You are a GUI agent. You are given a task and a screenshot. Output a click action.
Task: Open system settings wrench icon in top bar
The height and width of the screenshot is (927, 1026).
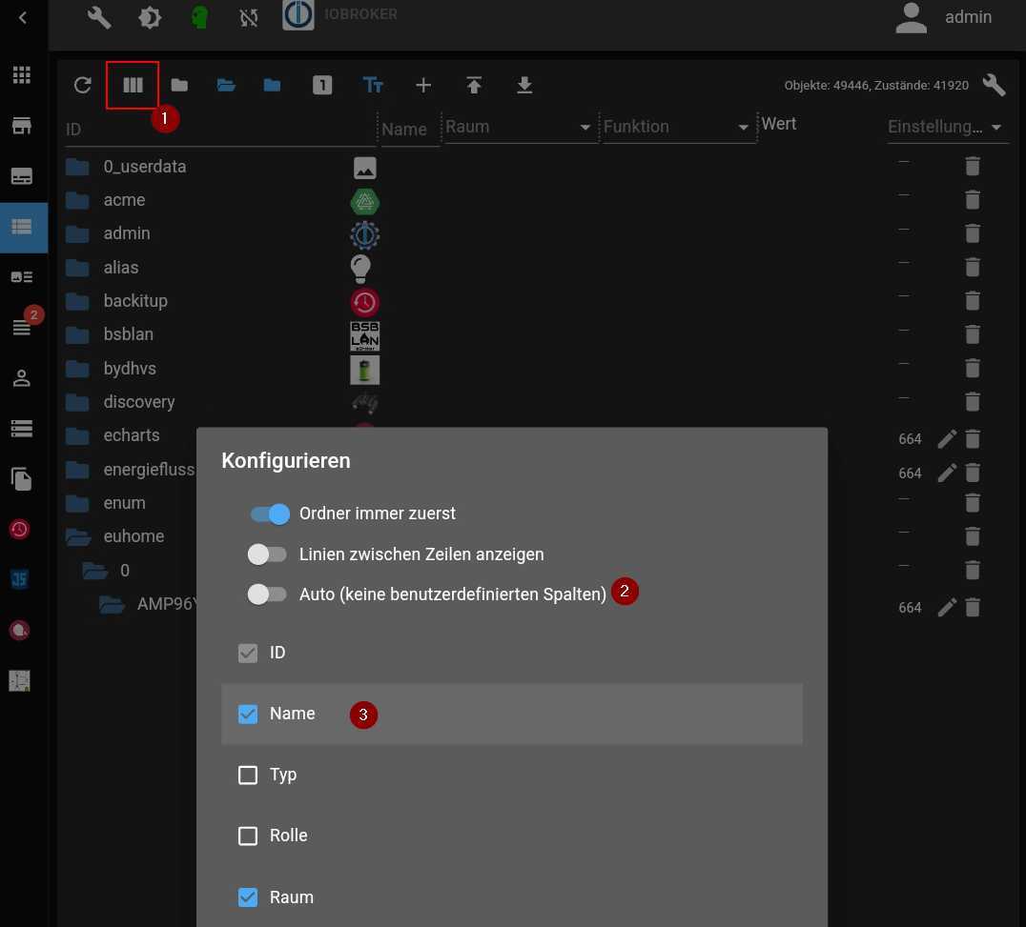click(x=99, y=17)
